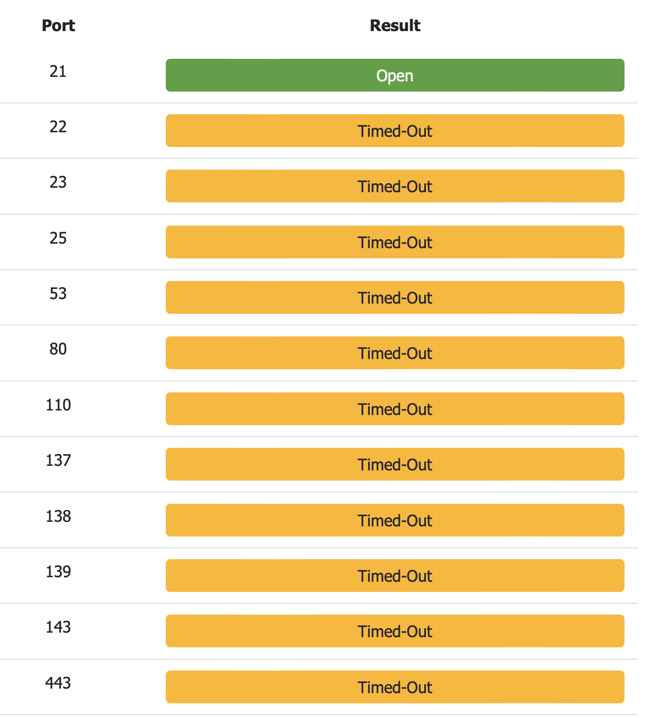Select the Timed-Out bar for port 443
This screenshot has height=718, width=646.
point(394,687)
